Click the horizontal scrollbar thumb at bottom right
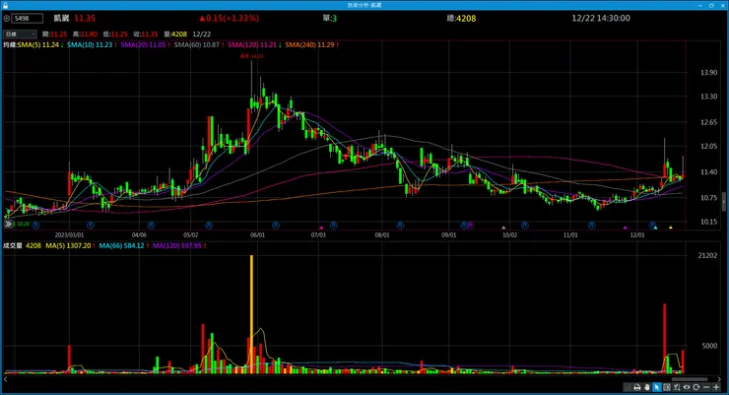 [691, 379]
